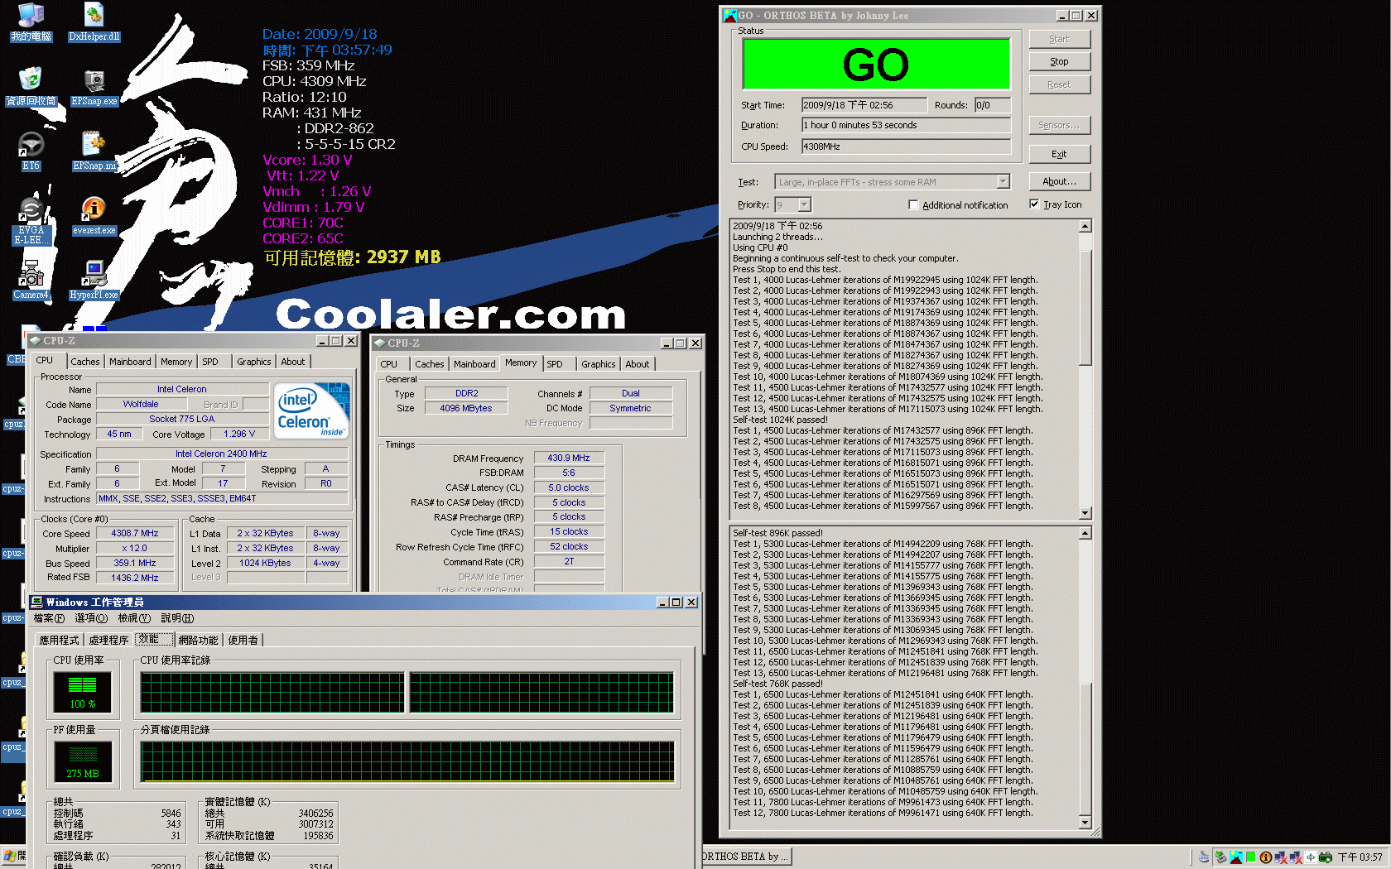Image resolution: width=1391 pixels, height=869 pixels.
Task: Click the Rounds field in ORTHOS
Action: [992, 105]
